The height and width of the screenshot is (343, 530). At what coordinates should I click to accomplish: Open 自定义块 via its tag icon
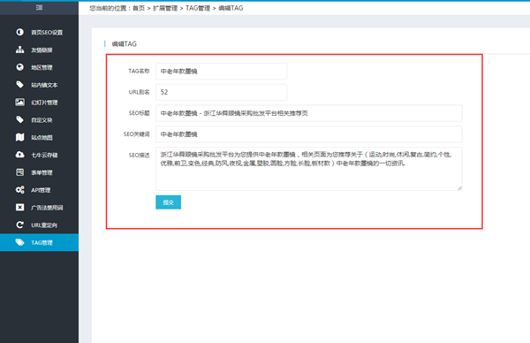pos(20,119)
